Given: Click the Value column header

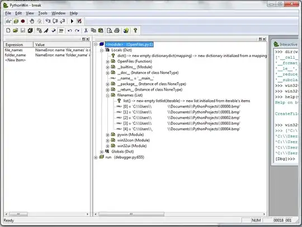Looking at the screenshot, I should point(62,45).
